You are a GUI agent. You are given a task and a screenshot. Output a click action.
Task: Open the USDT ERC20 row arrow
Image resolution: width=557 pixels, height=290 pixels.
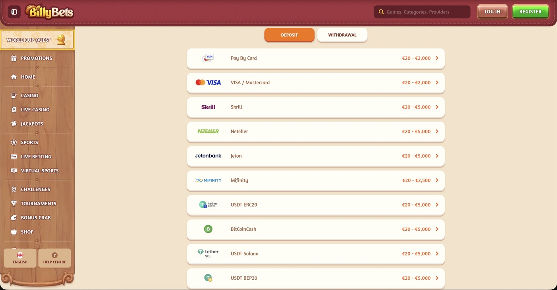click(437, 205)
